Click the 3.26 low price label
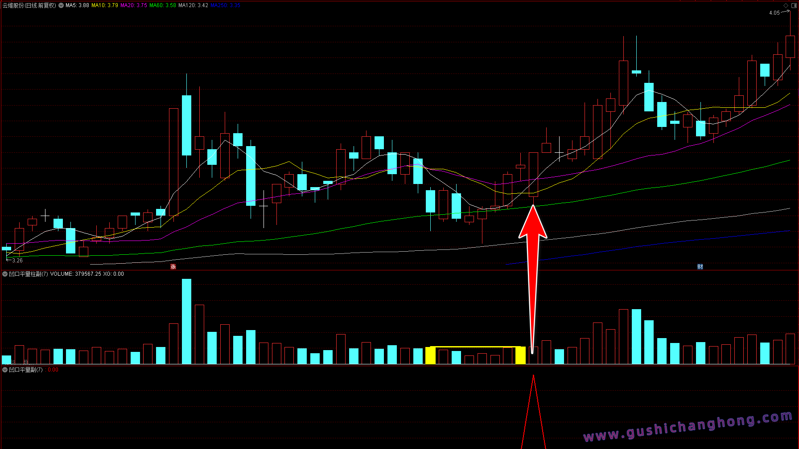This screenshot has width=799, height=449. coord(17,261)
